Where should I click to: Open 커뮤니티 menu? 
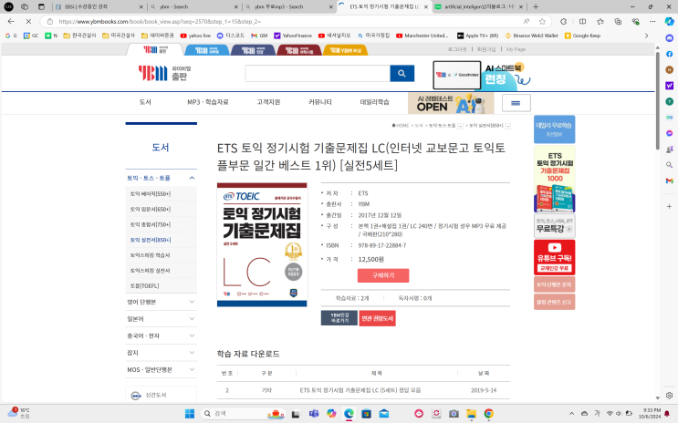click(x=320, y=102)
